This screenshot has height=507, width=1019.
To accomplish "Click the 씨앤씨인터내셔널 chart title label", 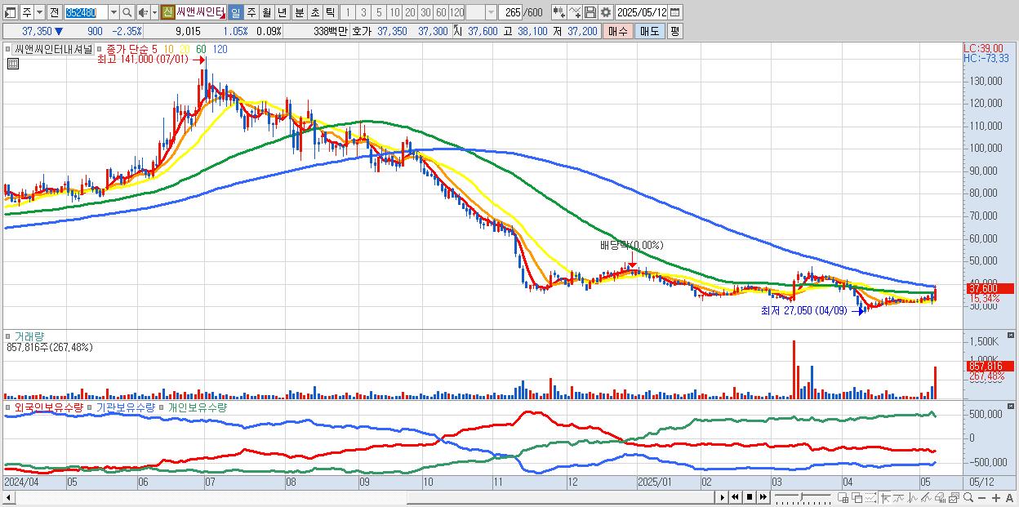I will 54,49.
